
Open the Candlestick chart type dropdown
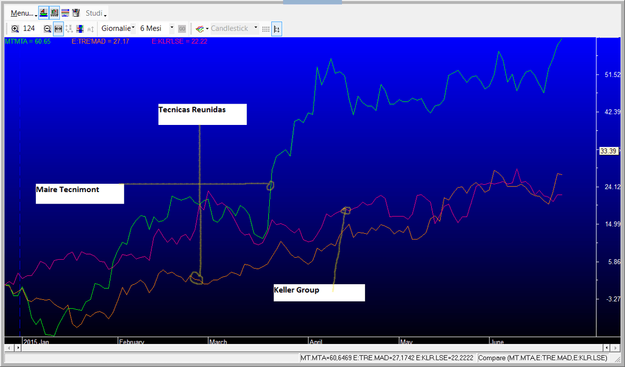coord(234,29)
